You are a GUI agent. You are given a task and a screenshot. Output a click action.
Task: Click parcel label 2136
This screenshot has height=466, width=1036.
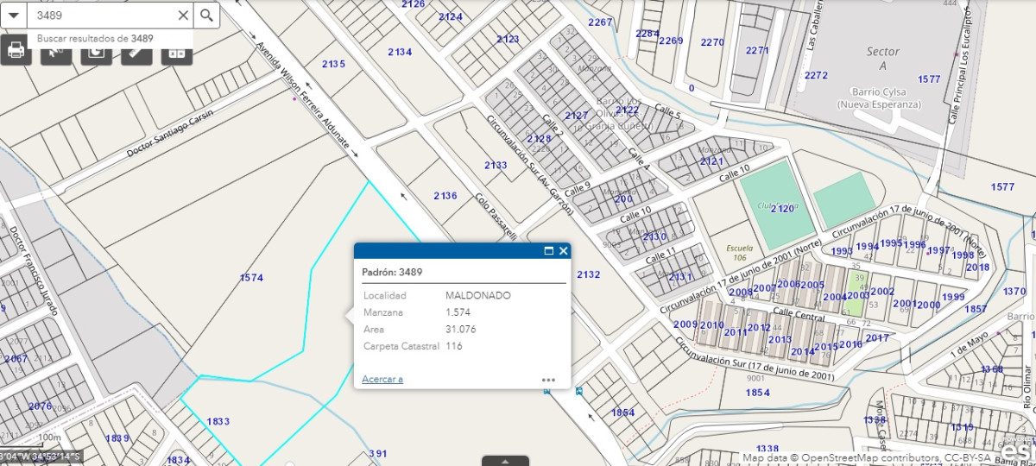click(x=445, y=195)
